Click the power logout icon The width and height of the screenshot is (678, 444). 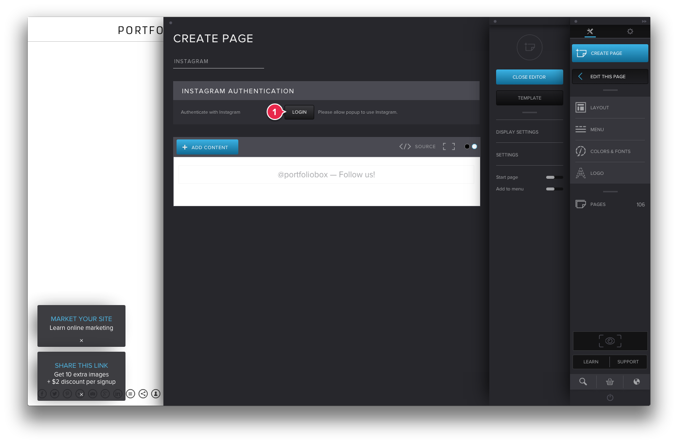pyautogui.click(x=610, y=397)
